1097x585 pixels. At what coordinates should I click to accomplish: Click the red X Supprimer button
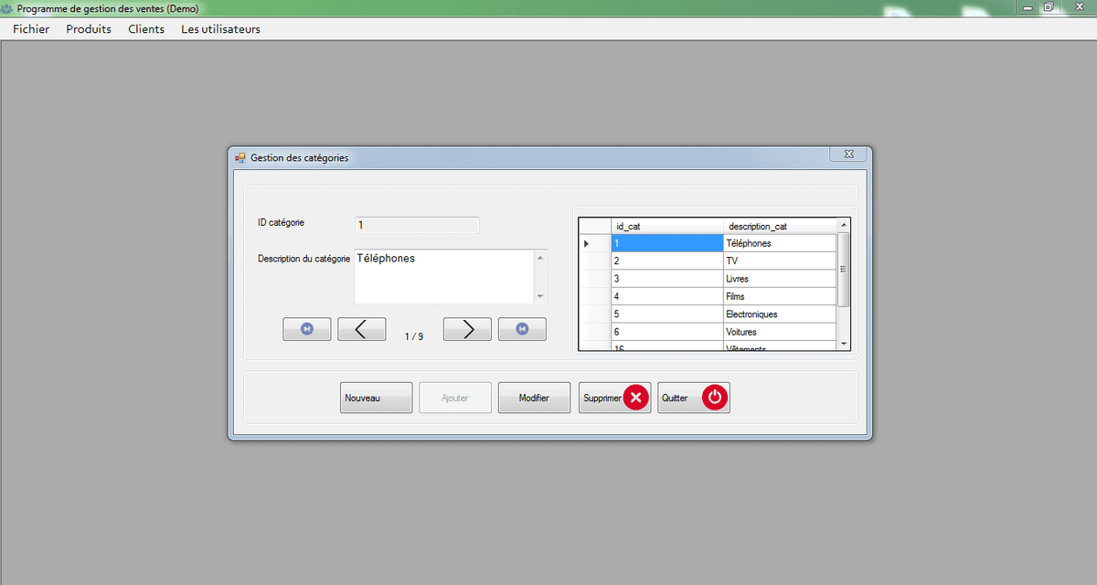614,398
